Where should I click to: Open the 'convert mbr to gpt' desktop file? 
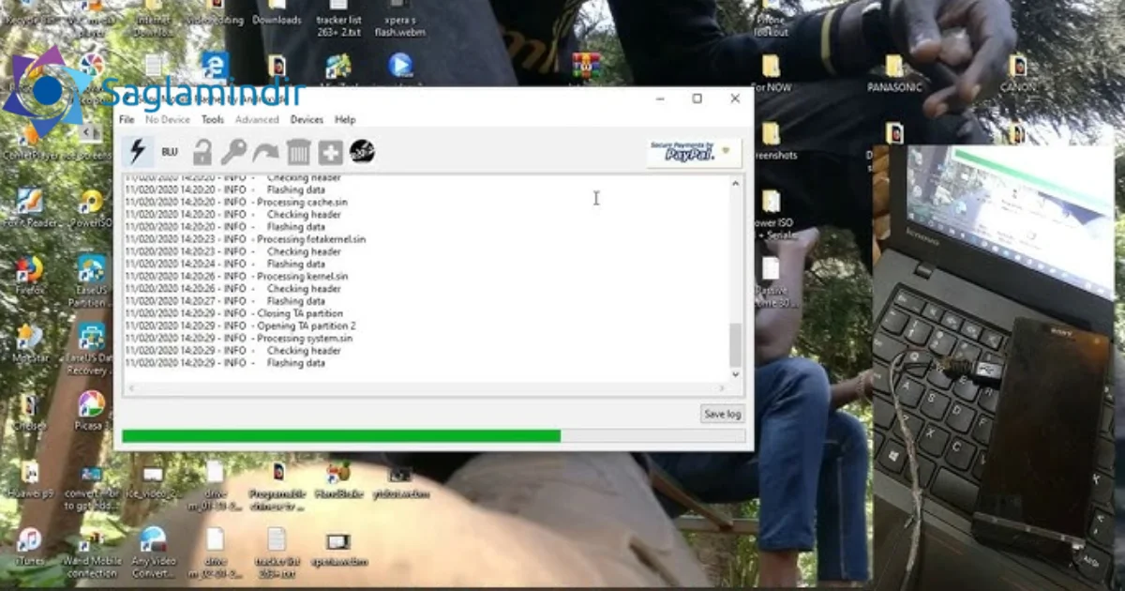[x=91, y=486]
